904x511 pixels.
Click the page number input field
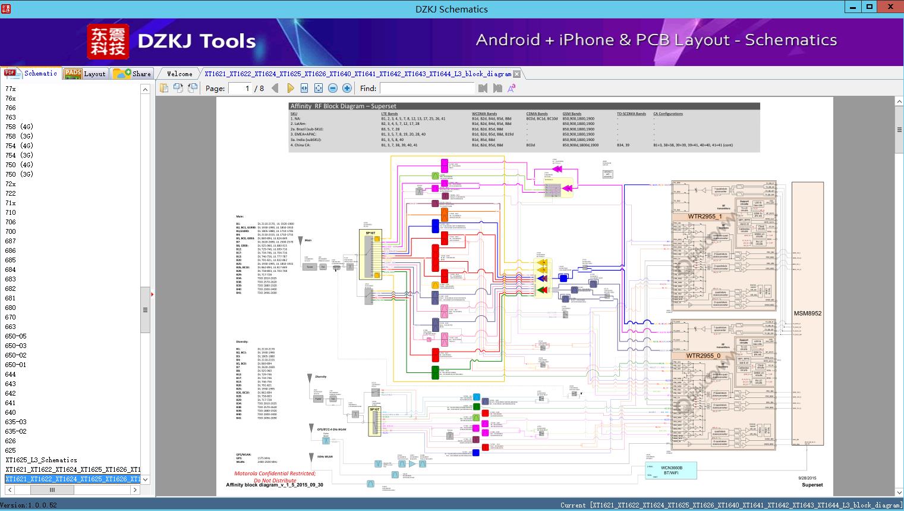tap(240, 88)
